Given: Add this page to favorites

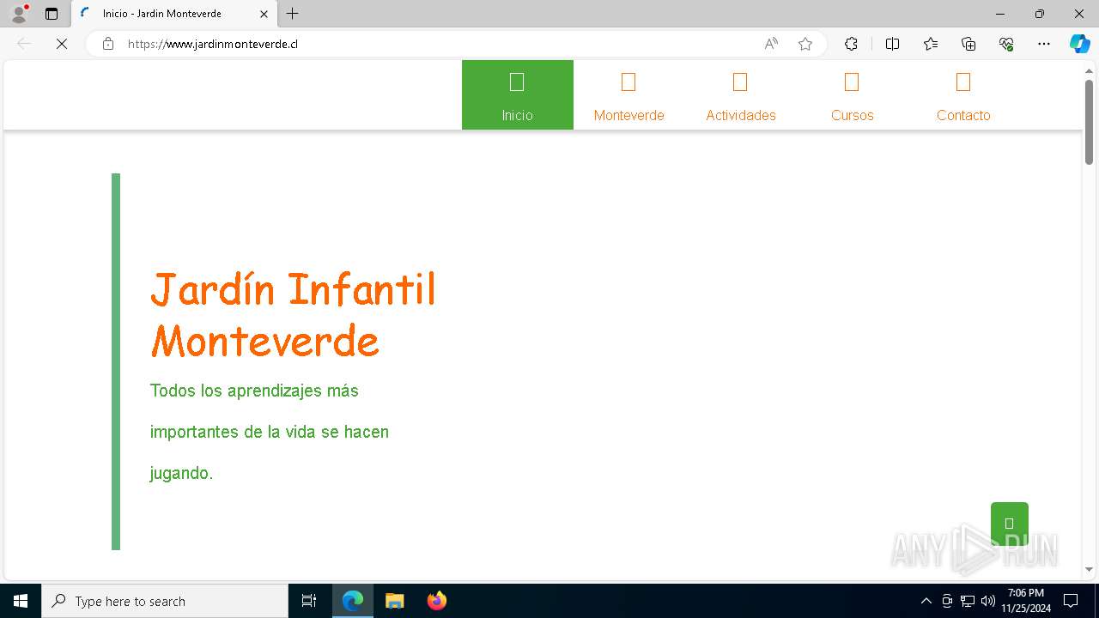Looking at the screenshot, I should (805, 44).
